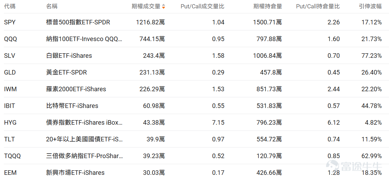Screen dimensions: 389x179
Task: Click the 代碼 column header
Action: pos(10,6)
